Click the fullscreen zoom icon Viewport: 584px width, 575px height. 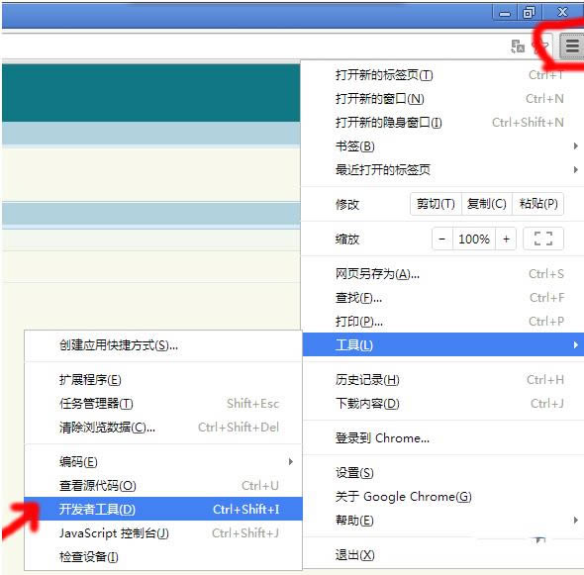click(543, 239)
